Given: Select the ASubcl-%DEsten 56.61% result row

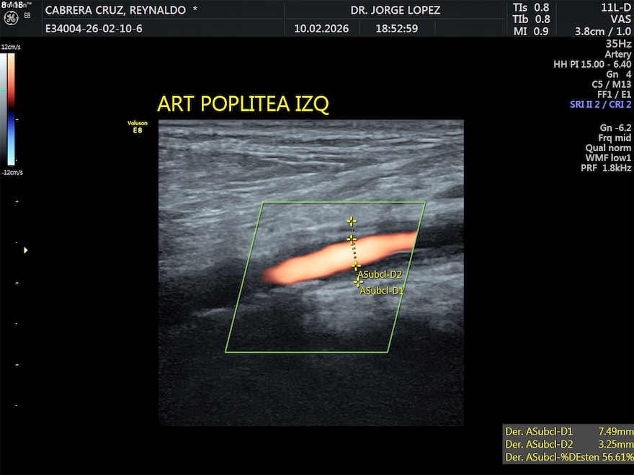Looking at the screenshot, I should 568,457.
